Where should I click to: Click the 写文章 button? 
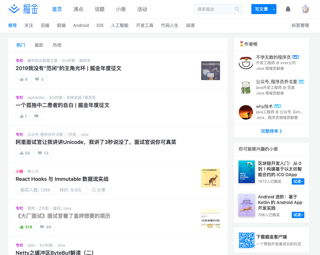(261, 9)
